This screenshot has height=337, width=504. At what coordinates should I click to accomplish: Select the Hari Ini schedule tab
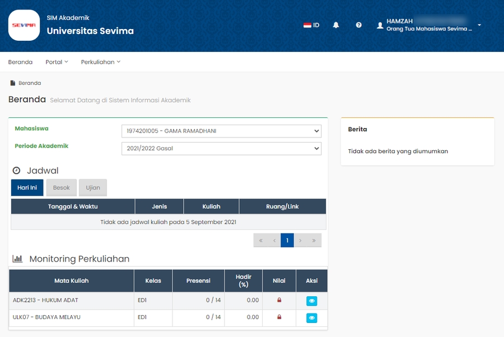(27, 188)
